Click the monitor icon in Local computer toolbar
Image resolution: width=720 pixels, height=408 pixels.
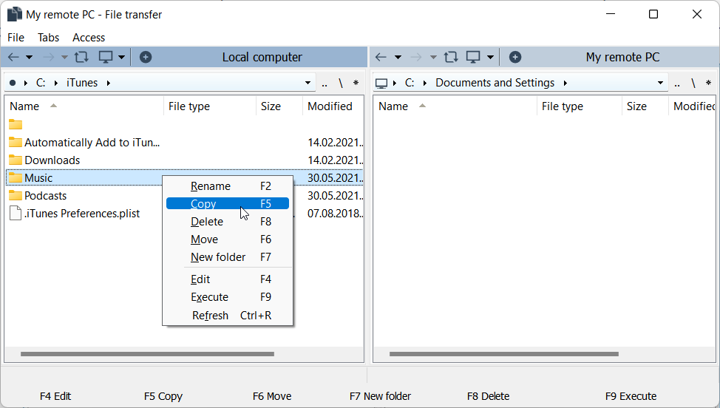point(106,57)
